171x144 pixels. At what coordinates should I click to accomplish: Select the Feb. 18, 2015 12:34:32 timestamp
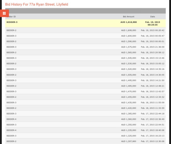point(152,97)
